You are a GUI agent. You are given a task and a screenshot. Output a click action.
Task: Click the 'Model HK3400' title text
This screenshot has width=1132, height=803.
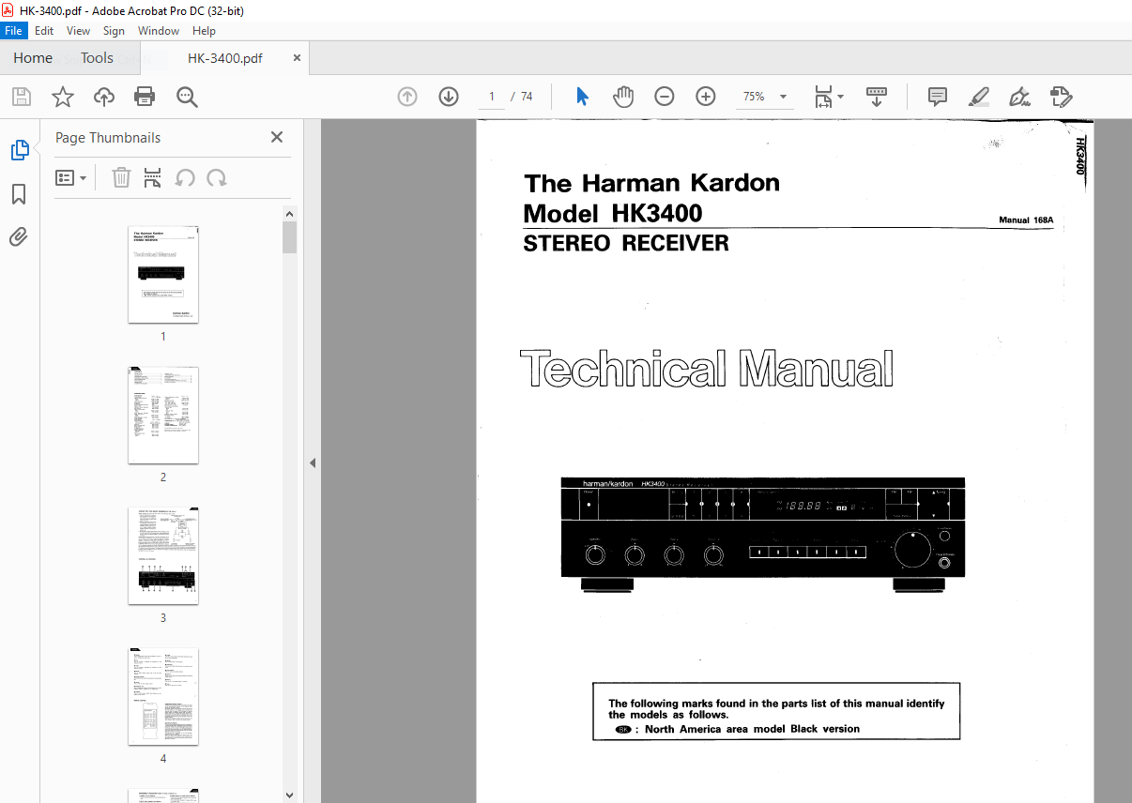pyautogui.click(x=613, y=213)
